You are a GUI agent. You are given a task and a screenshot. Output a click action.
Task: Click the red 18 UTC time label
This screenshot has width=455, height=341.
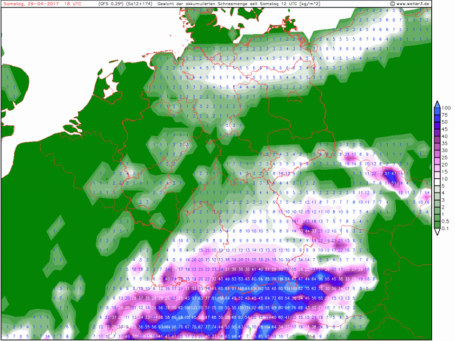coord(73,4)
